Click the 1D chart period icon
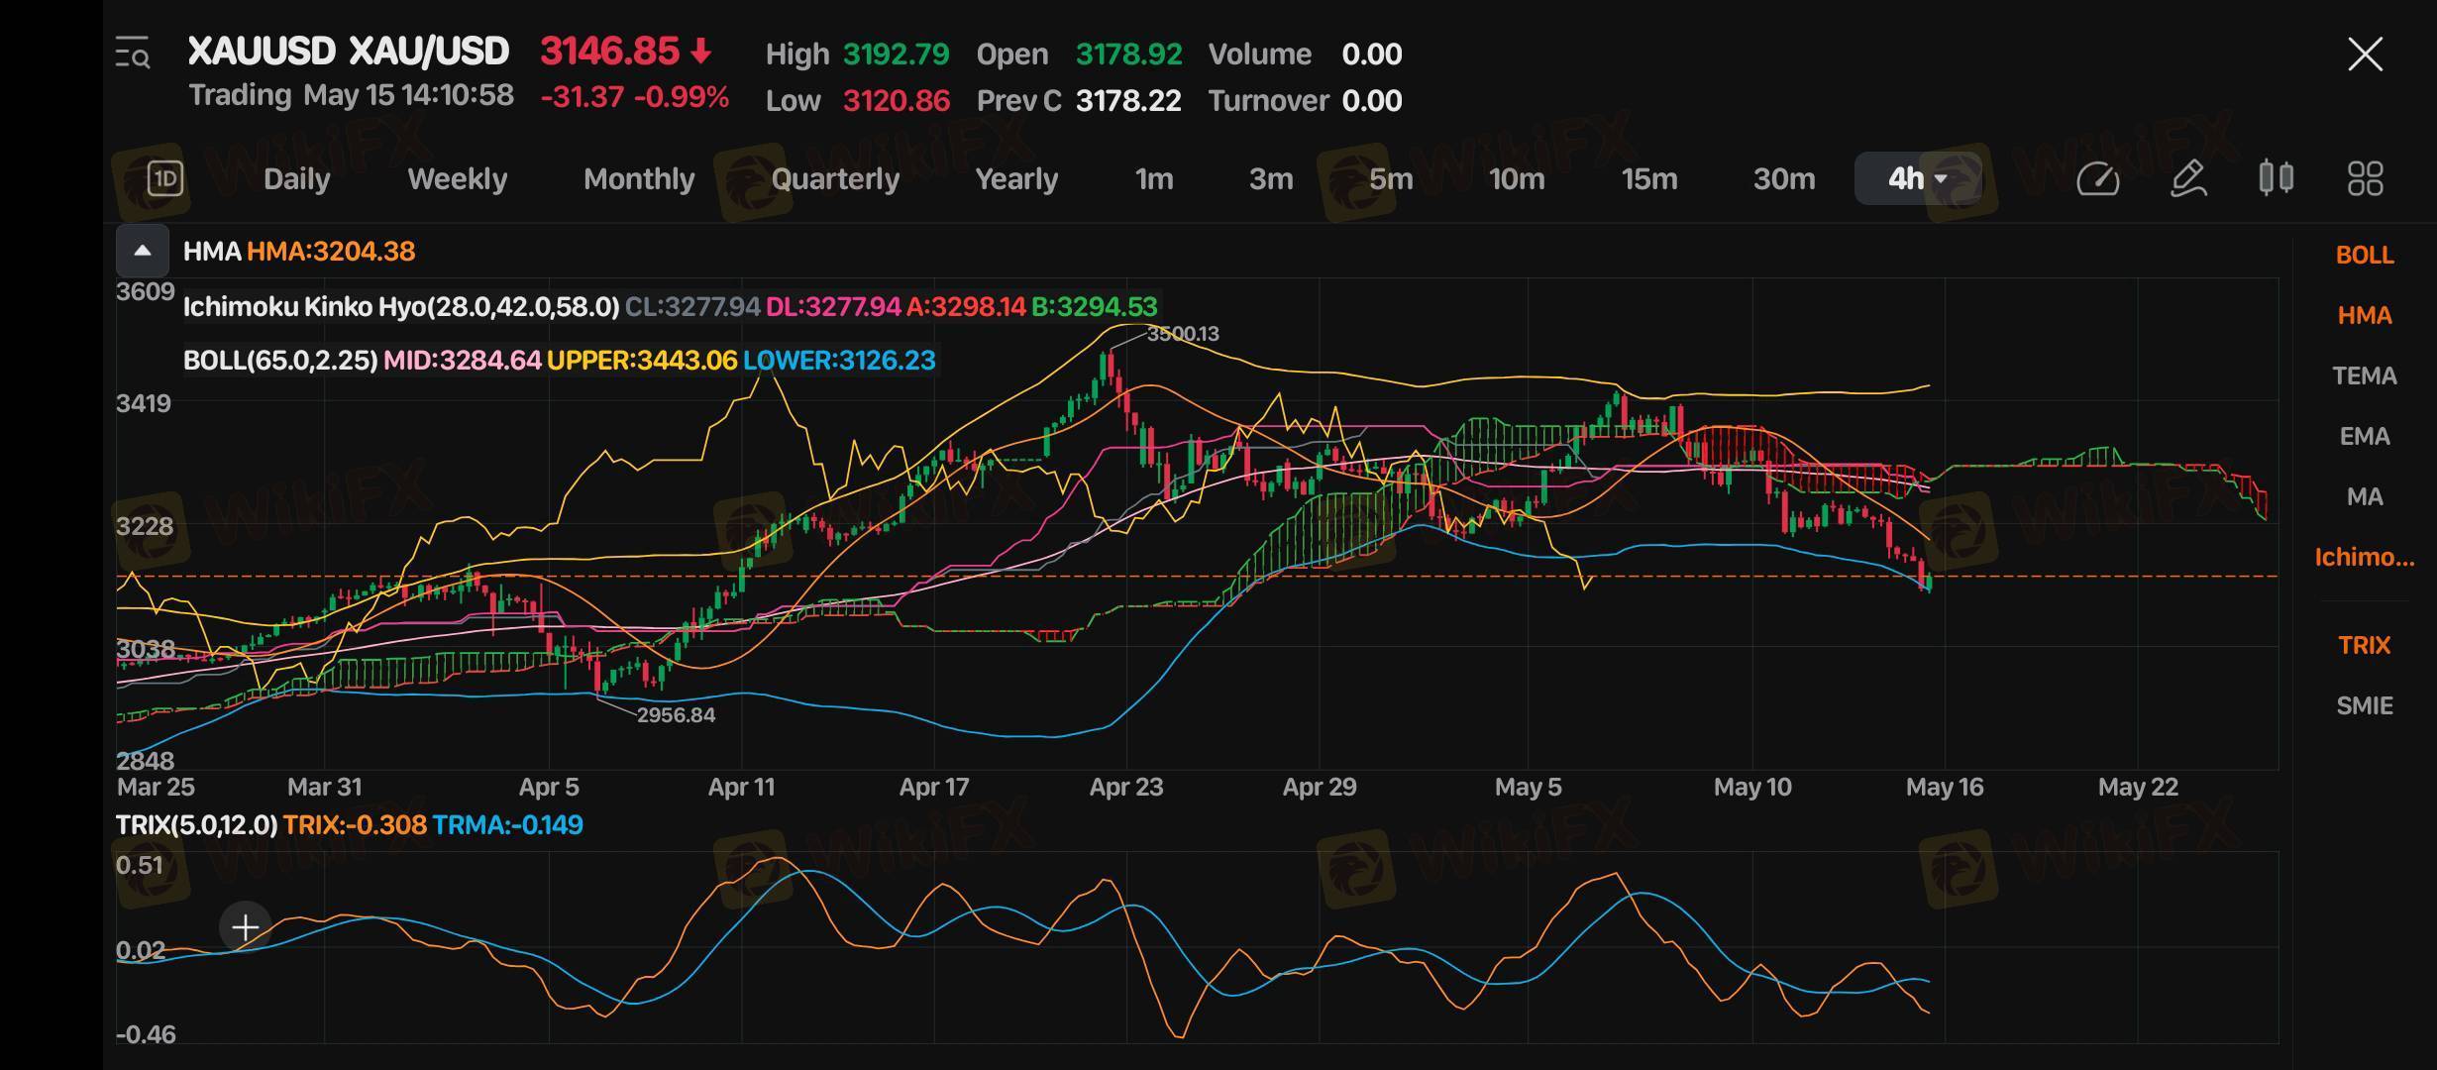 click(x=165, y=178)
